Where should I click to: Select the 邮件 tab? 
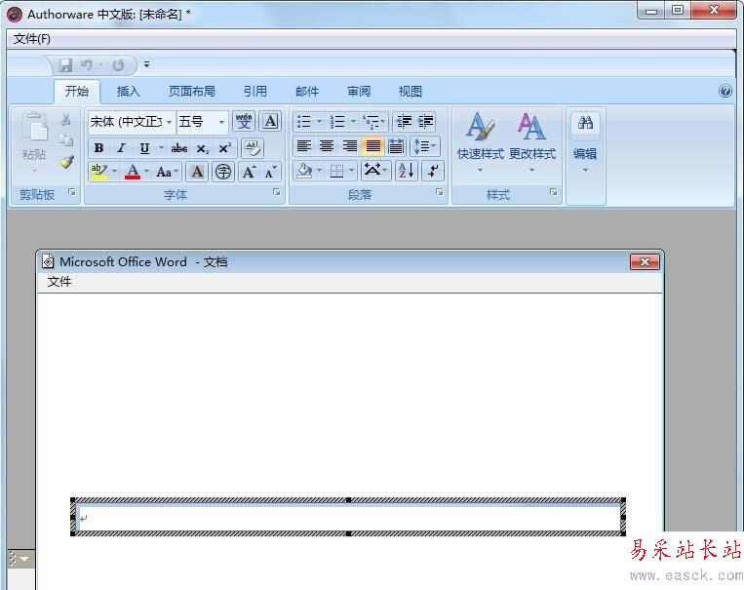[x=307, y=91]
